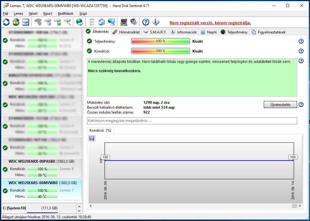Click the speaker sound toolbar icon
Viewport: 310px width, 221px height.
[134, 22]
